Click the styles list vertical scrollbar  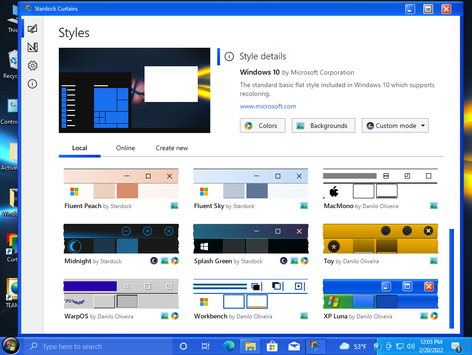[x=451, y=279]
